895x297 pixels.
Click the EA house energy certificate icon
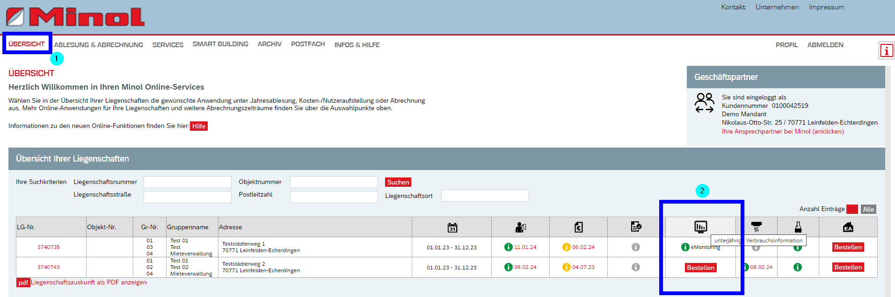848,227
